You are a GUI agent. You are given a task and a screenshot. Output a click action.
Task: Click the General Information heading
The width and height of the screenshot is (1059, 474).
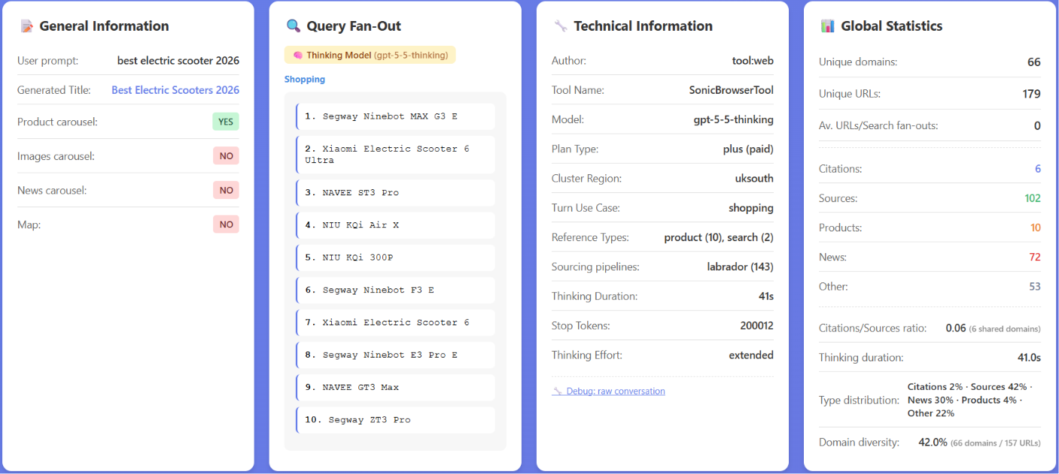pyautogui.click(x=104, y=26)
